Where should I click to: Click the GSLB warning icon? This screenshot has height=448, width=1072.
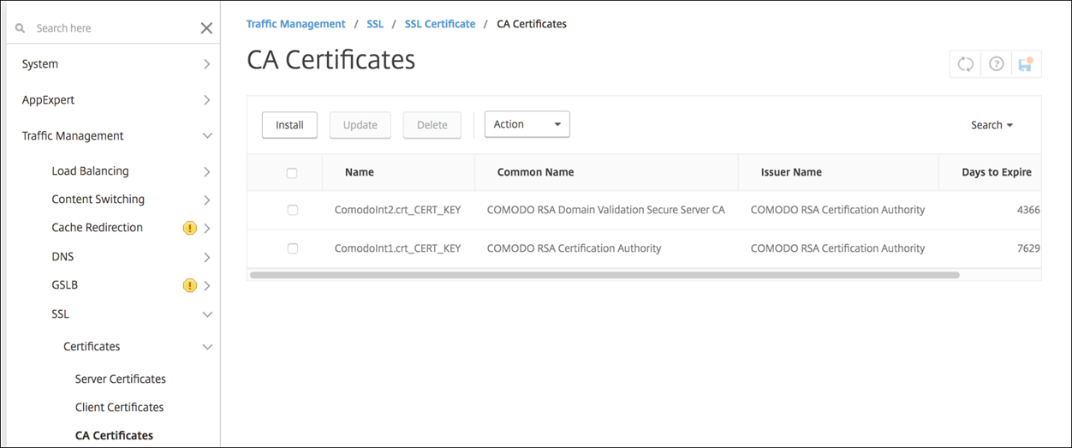coord(190,285)
